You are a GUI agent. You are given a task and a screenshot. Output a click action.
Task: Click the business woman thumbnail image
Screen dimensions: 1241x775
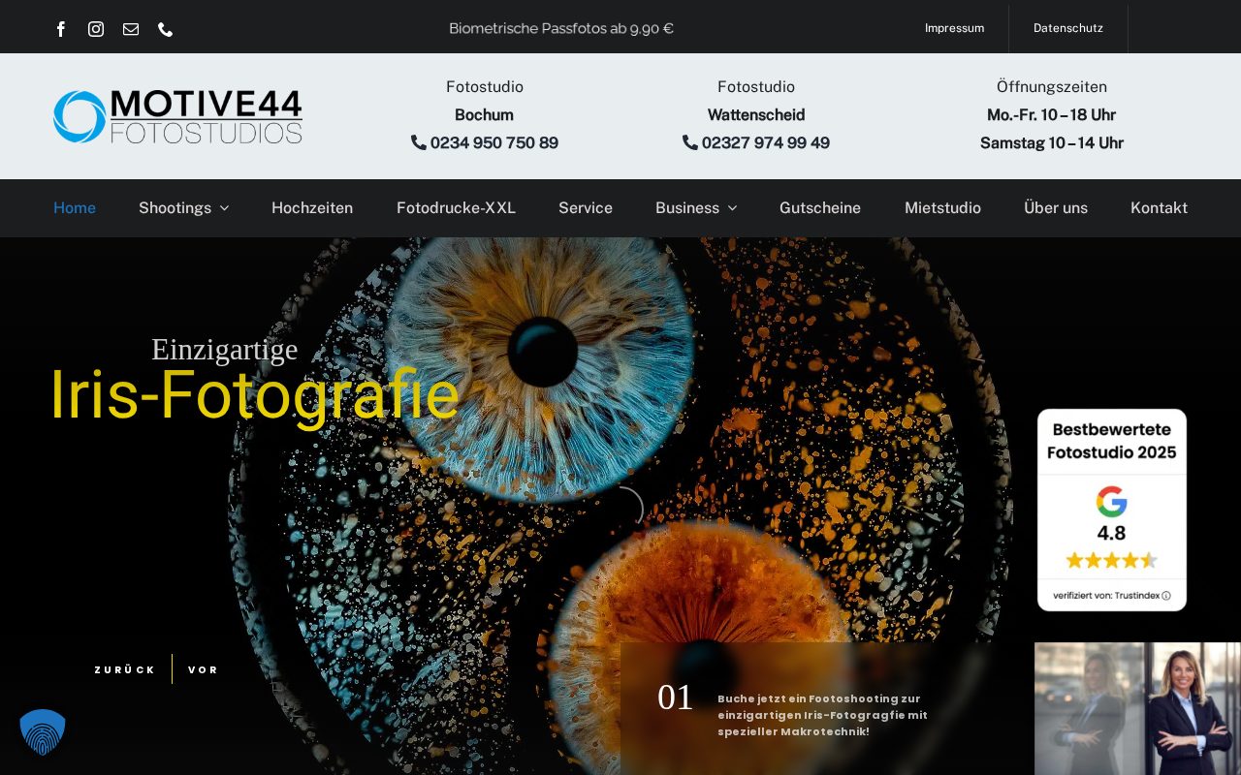point(1137,708)
